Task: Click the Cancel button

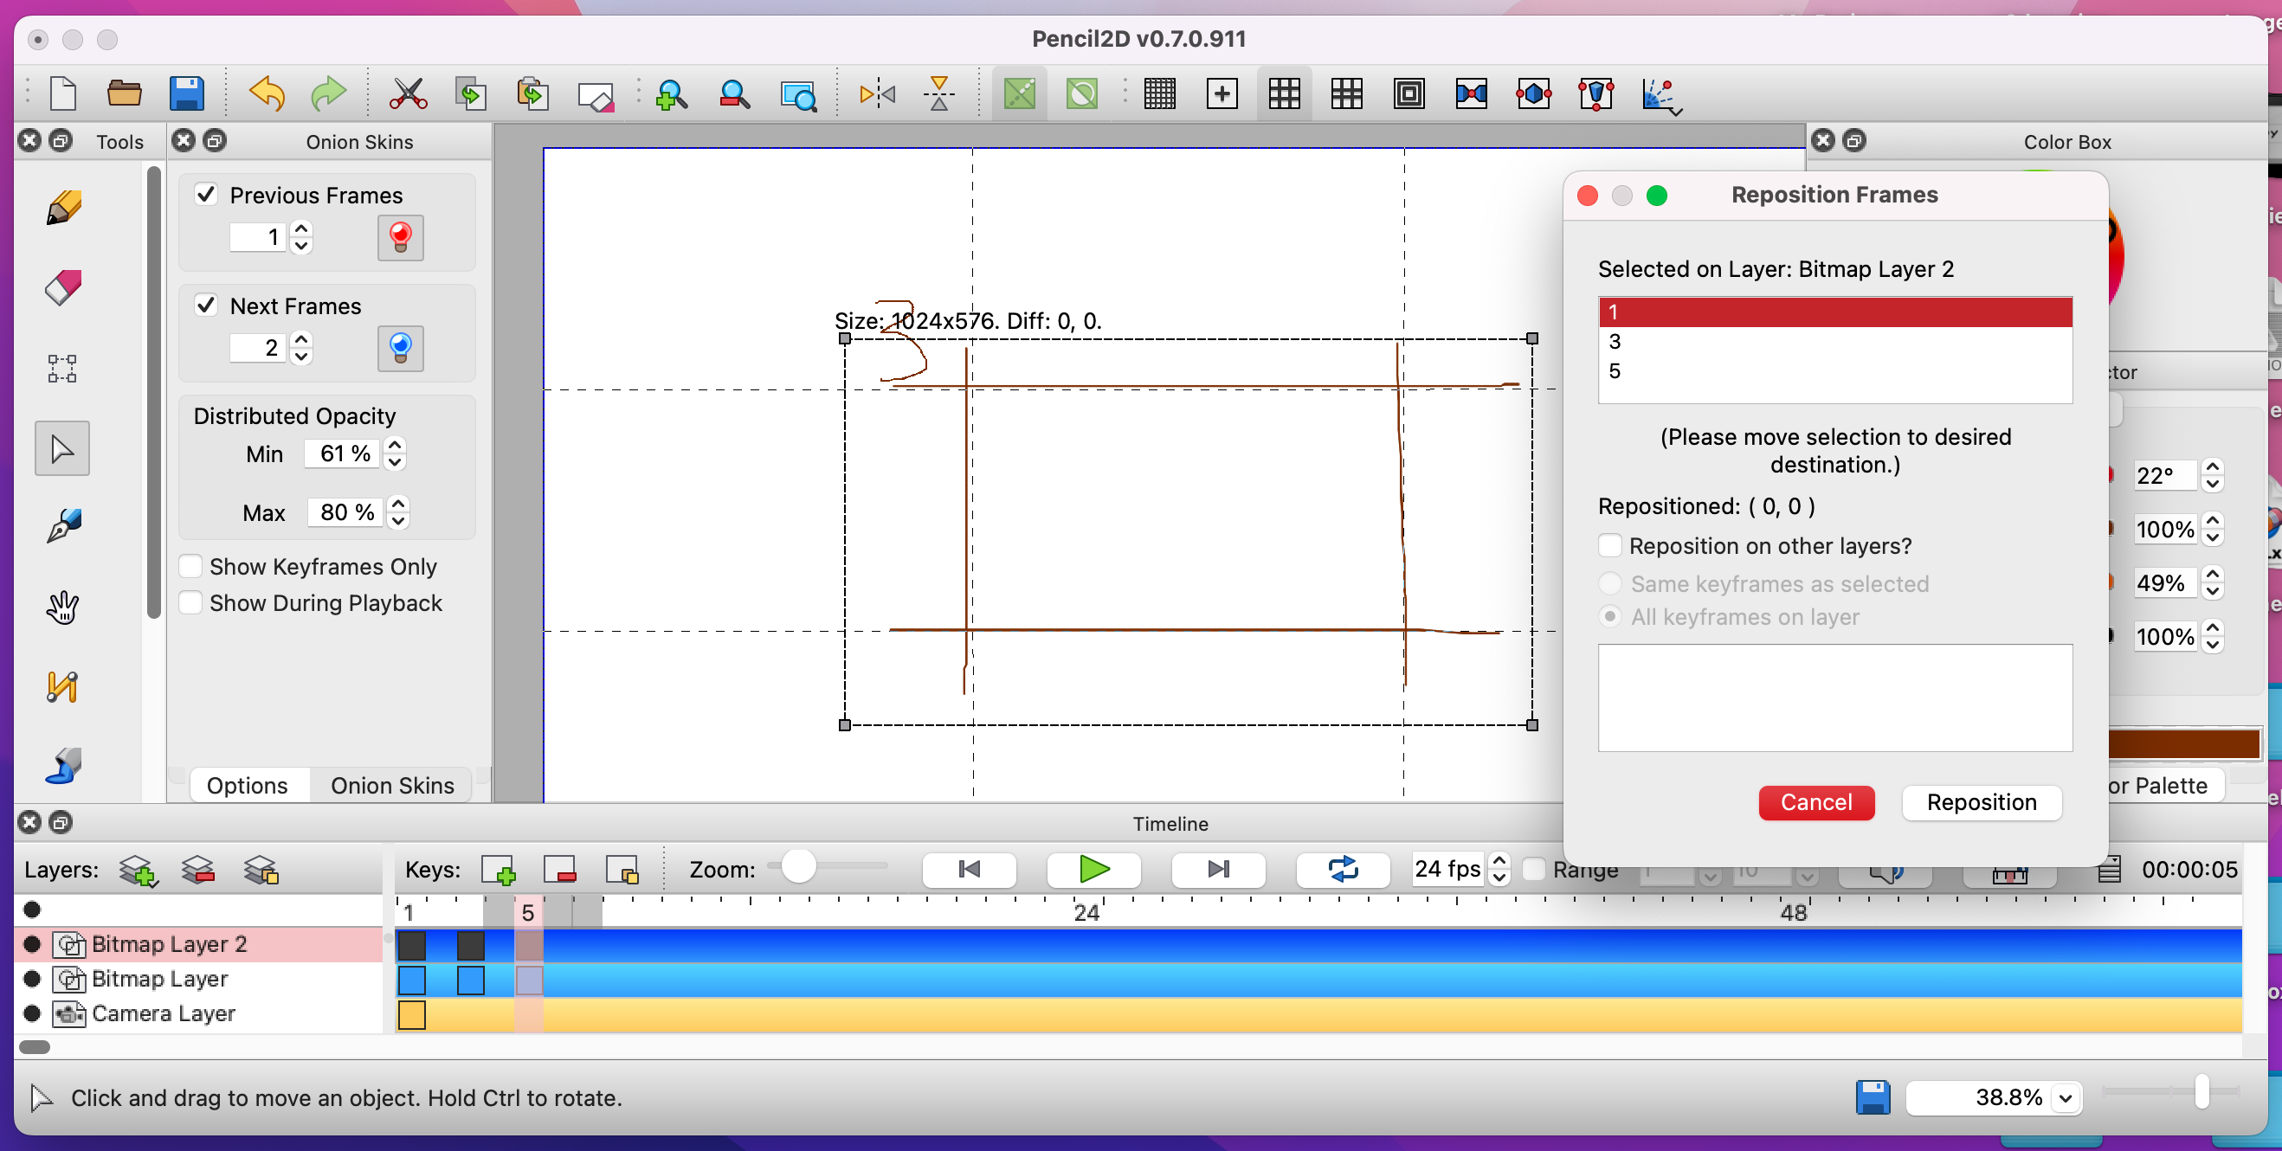Action: pyautogui.click(x=1816, y=802)
